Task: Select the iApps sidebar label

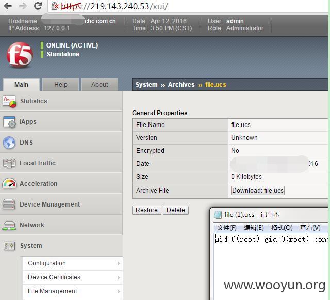Action: click(28, 122)
